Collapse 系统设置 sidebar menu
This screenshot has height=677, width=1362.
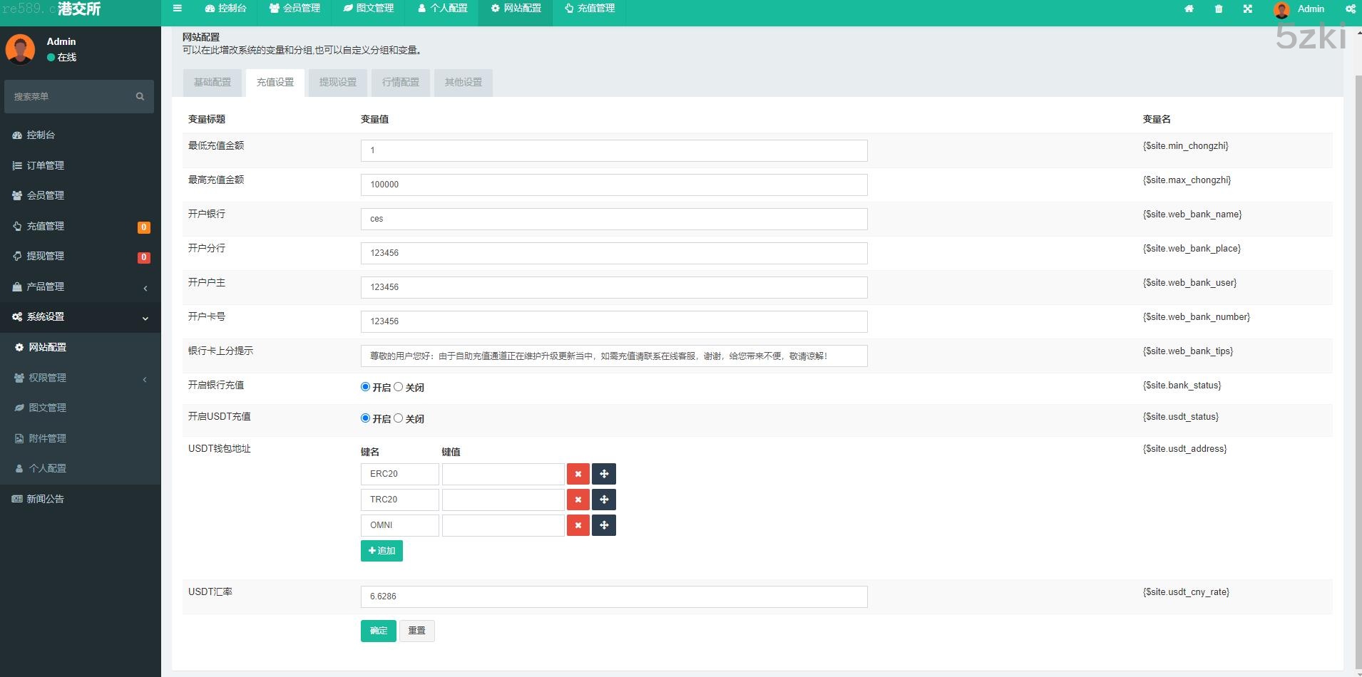(80, 317)
